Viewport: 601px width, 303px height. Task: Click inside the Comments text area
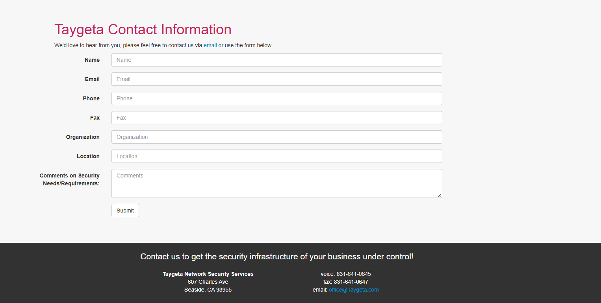276,183
